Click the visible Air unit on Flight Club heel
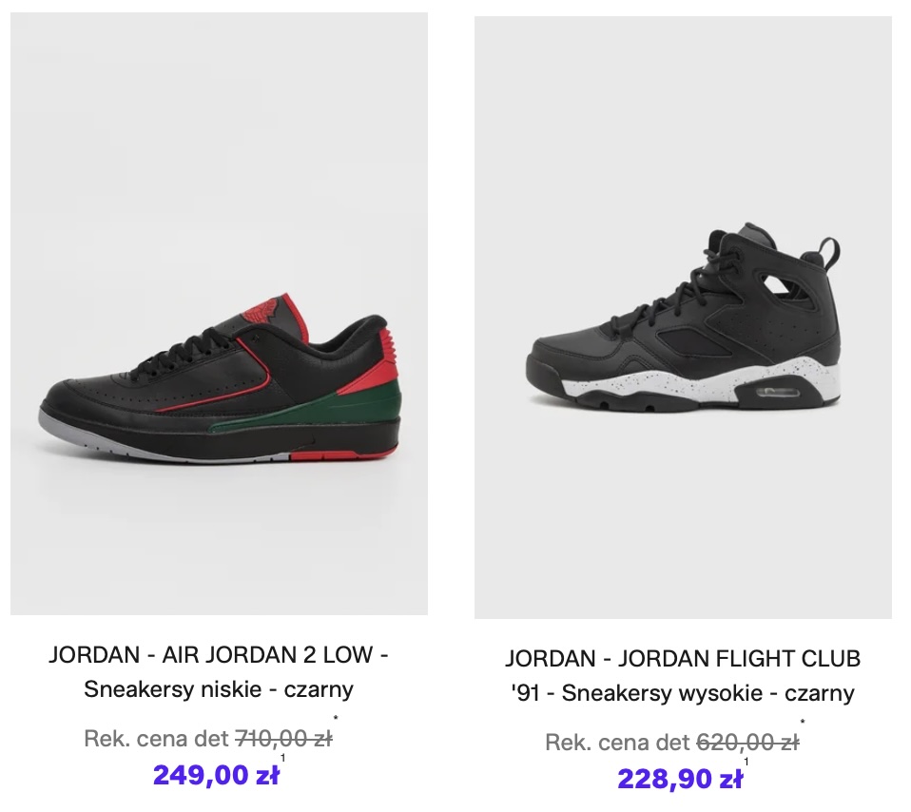 (777, 391)
